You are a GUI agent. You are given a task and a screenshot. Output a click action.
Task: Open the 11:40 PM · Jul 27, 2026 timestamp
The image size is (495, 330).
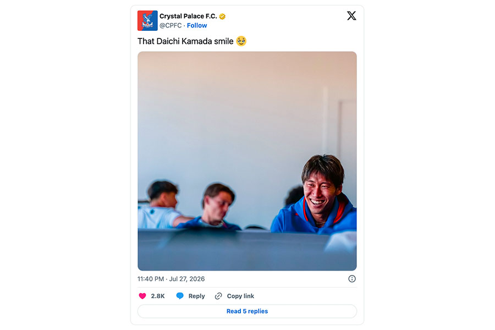171,279
